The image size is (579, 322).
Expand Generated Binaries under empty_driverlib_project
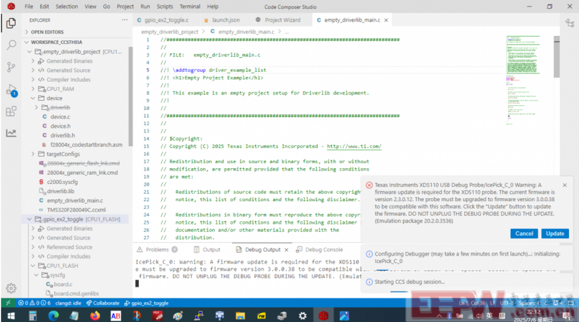33,61
